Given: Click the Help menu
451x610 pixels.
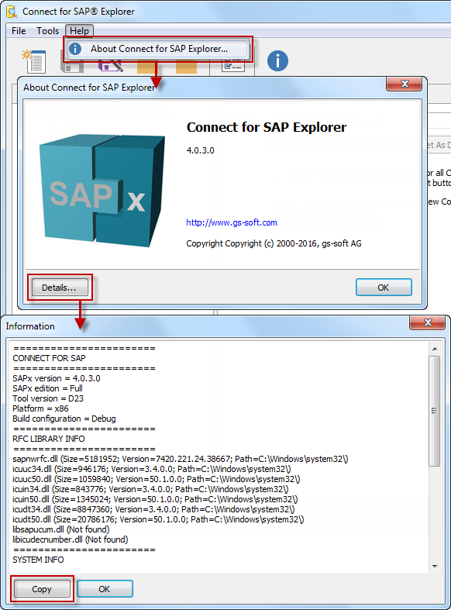Looking at the screenshot, I should pyautogui.click(x=79, y=31).
